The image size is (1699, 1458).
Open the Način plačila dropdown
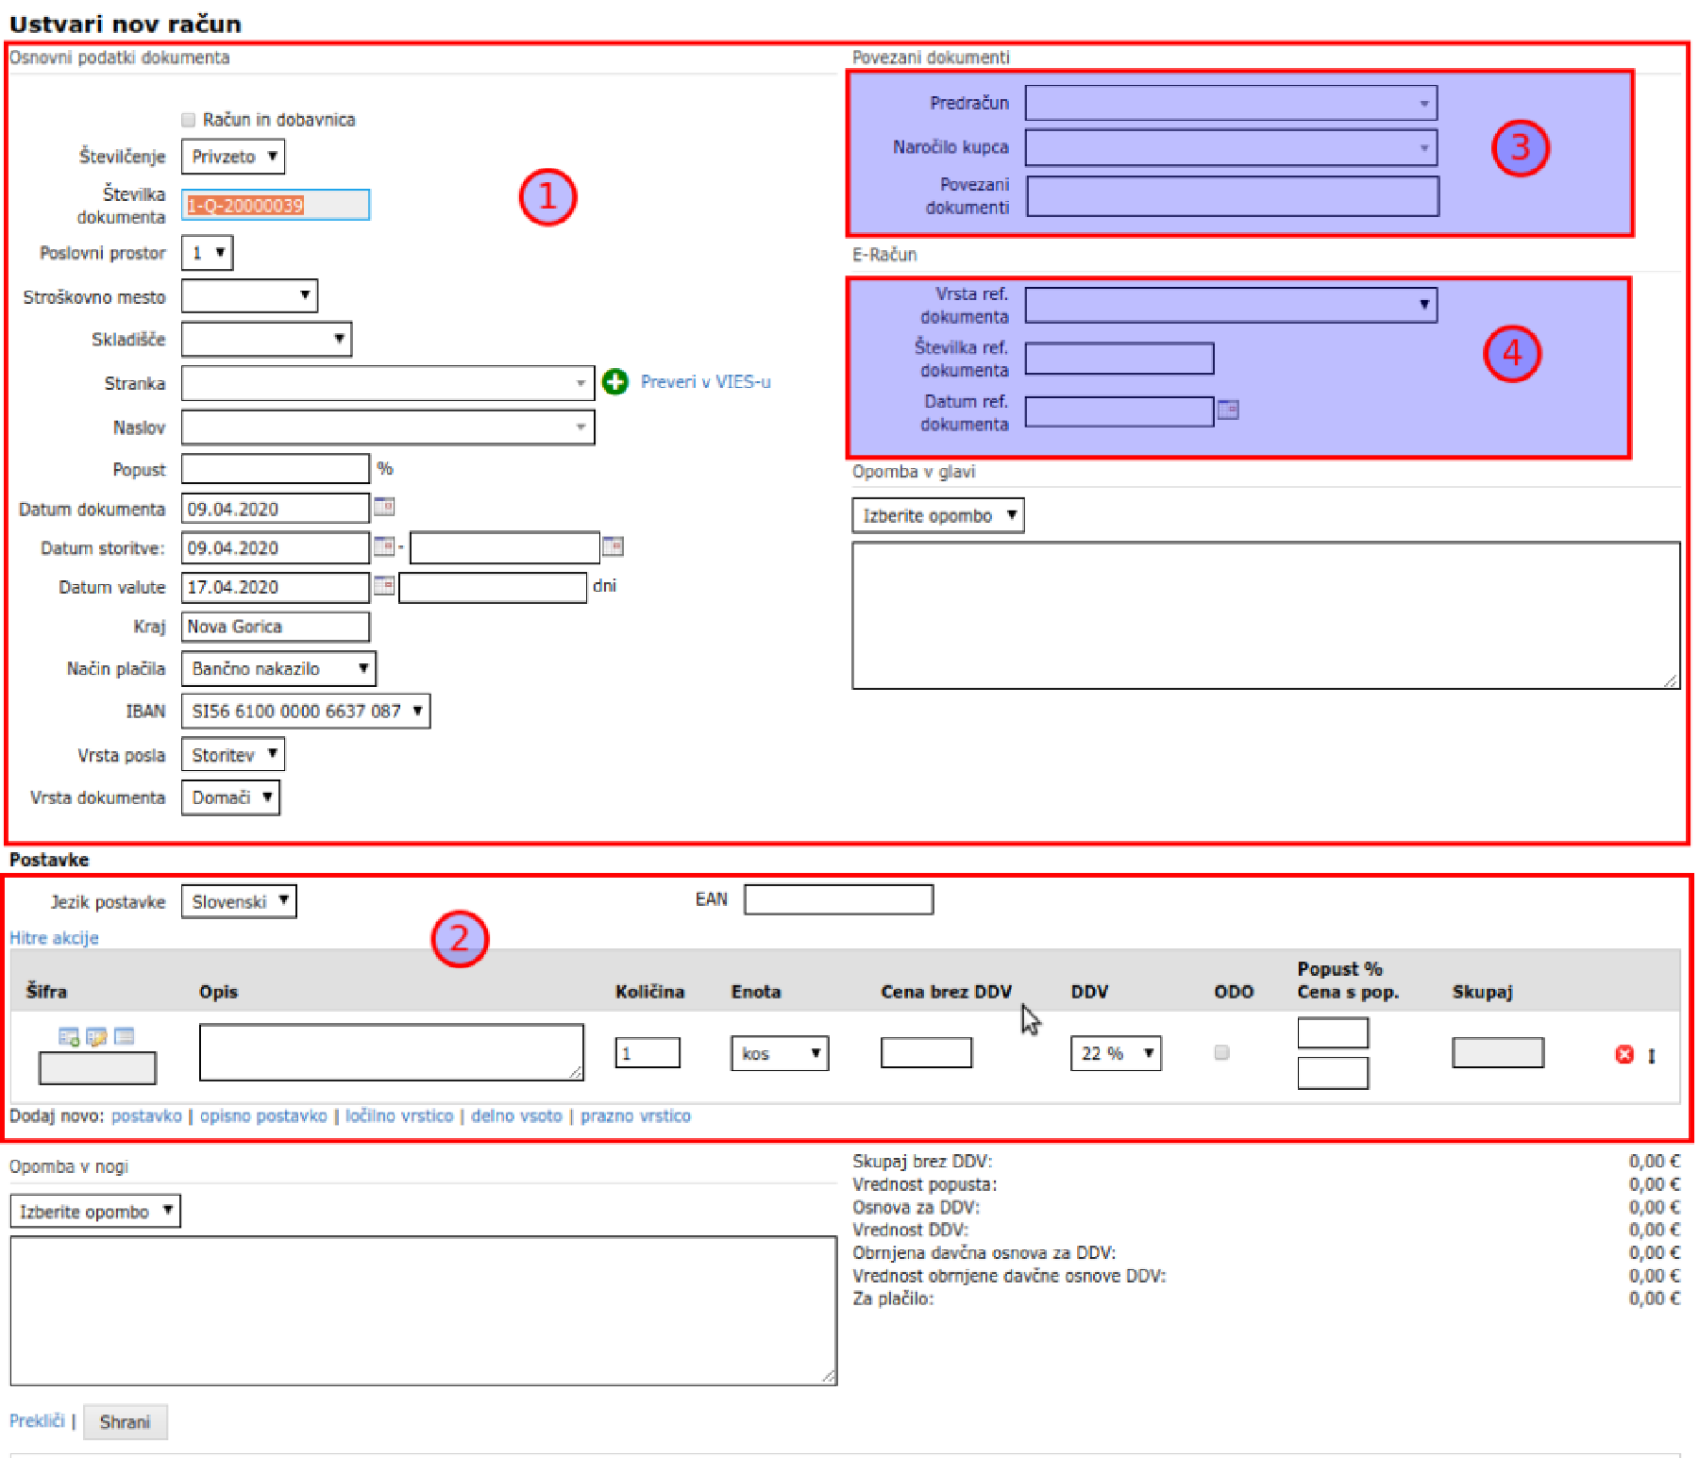pos(278,669)
